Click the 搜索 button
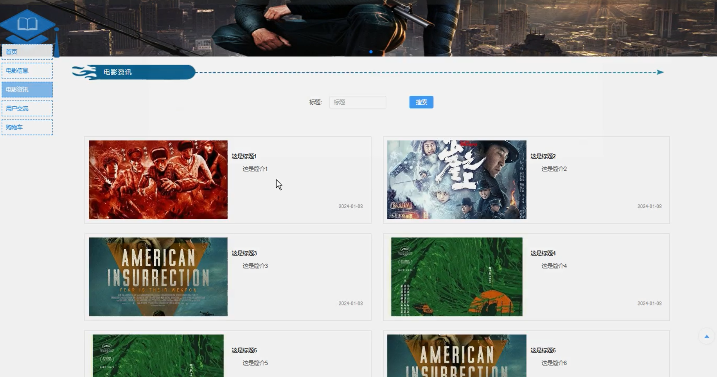The height and width of the screenshot is (377, 717). (x=421, y=102)
